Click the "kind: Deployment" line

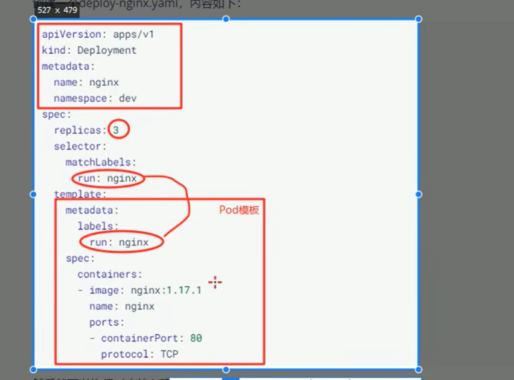point(89,51)
